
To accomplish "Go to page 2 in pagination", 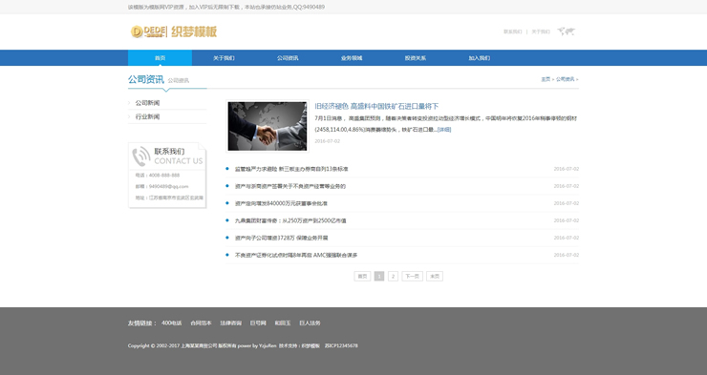I will pos(394,276).
